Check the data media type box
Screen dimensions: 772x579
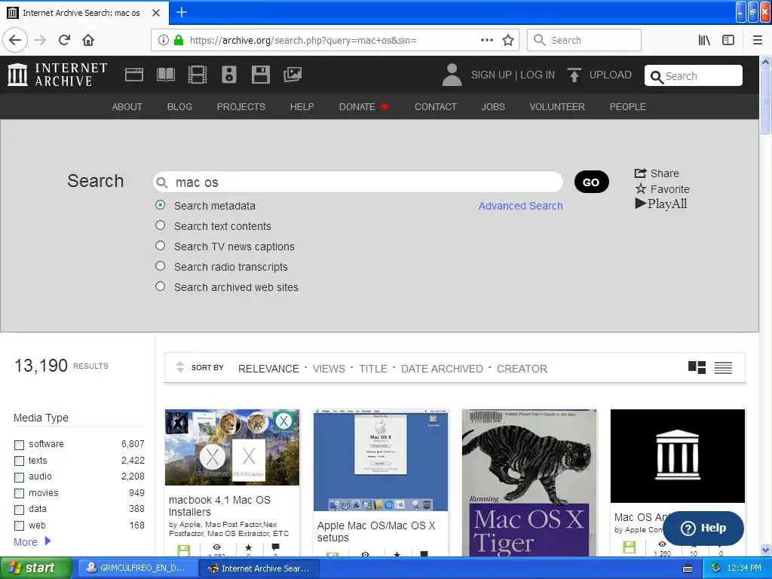19,510
